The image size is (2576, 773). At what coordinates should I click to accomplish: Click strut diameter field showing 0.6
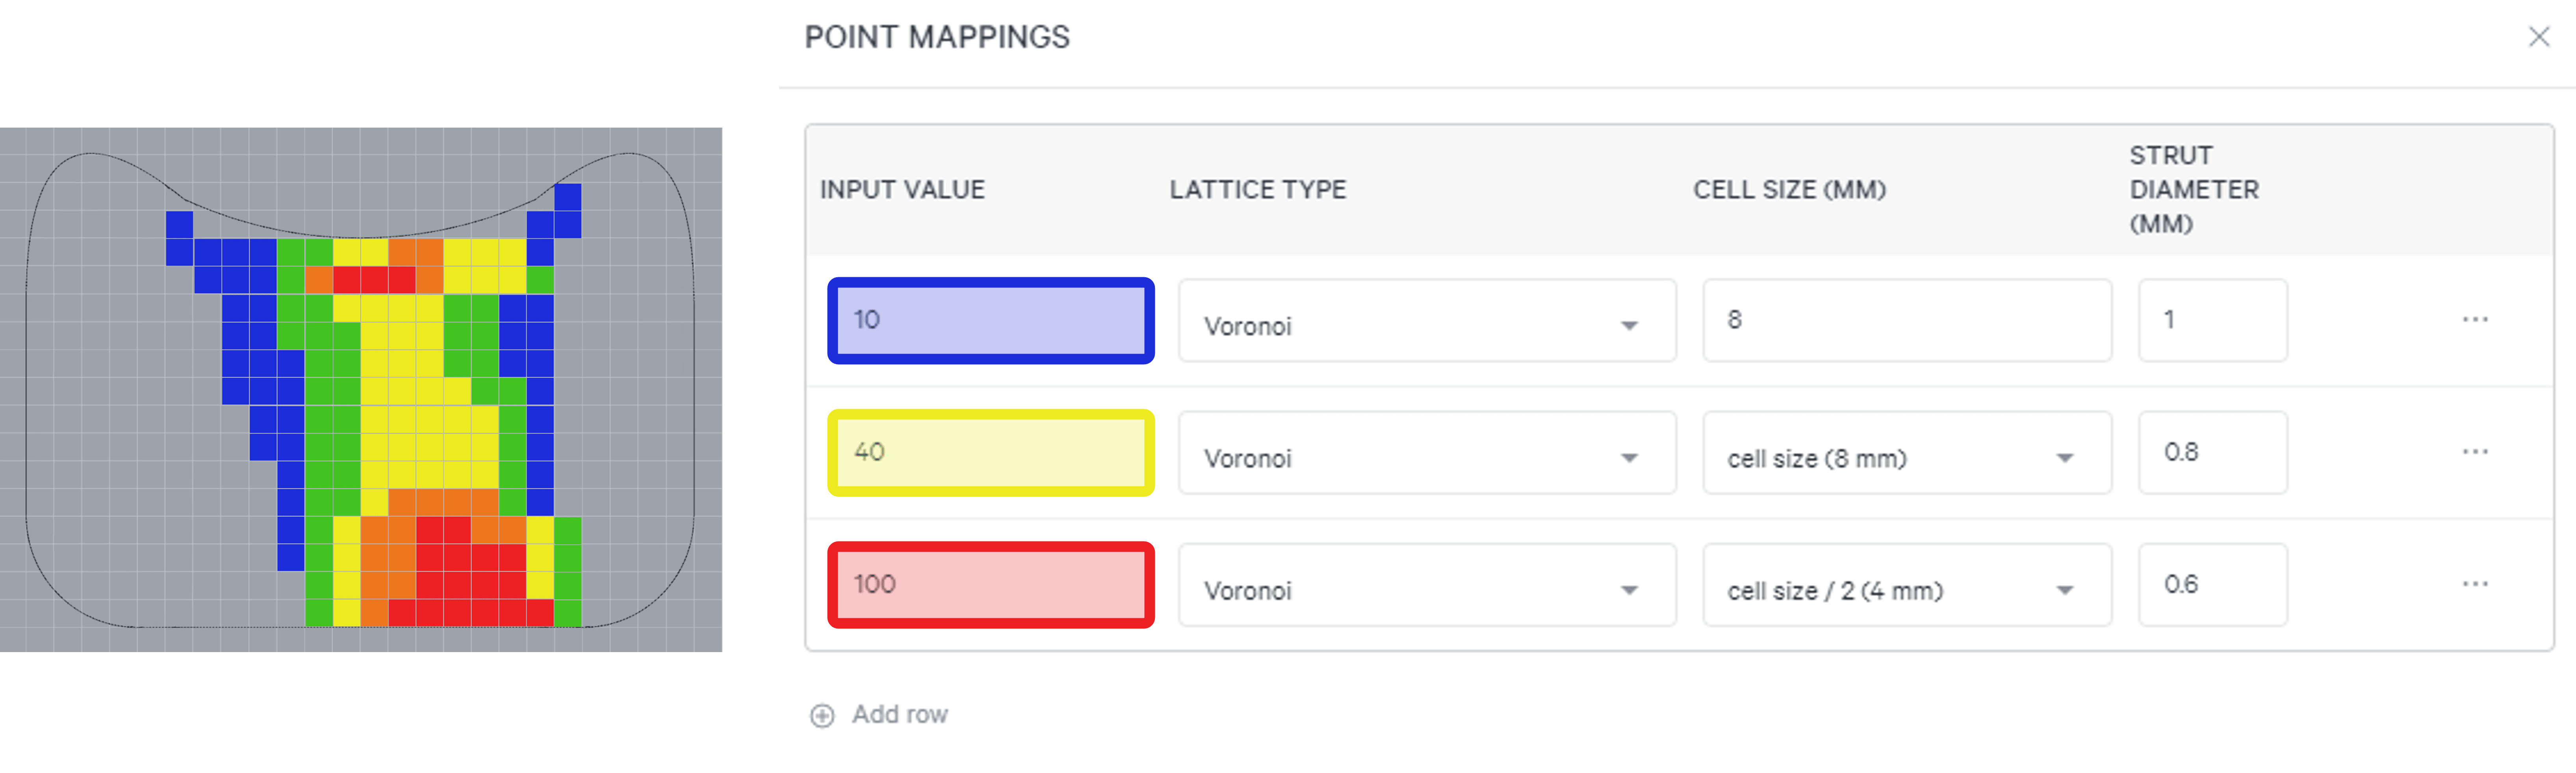pyautogui.click(x=2212, y=585)
